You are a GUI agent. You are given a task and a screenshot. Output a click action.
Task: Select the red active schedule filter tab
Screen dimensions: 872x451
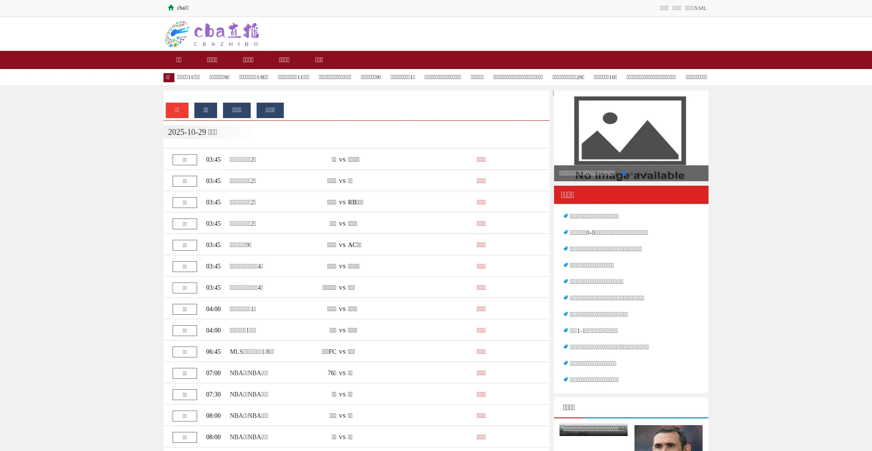[x=177, y=110]
